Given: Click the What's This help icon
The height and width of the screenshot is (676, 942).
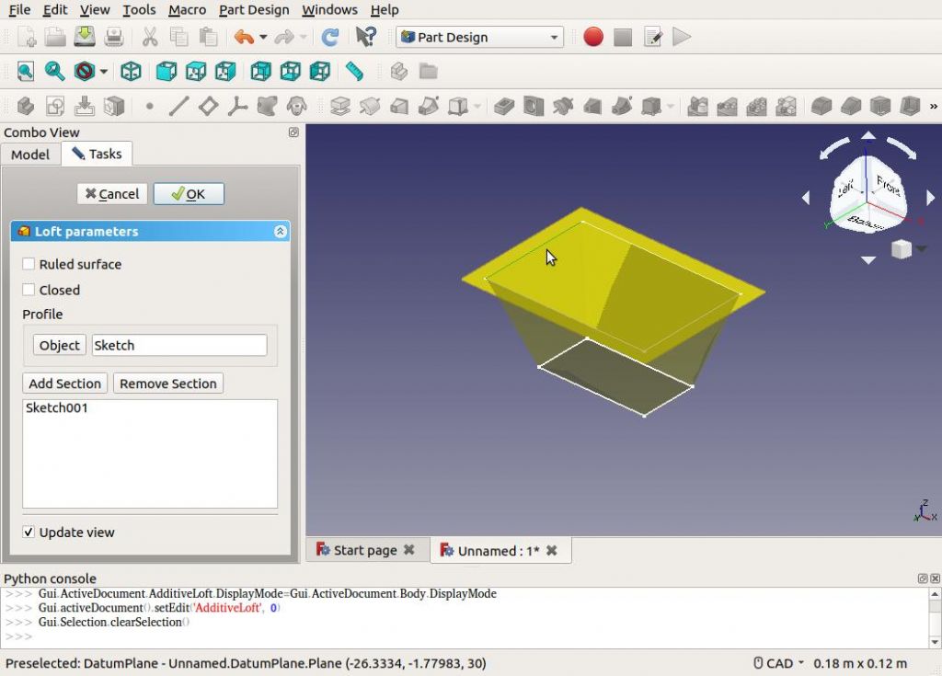Looking at the screenshot, I should coord(365,38).
